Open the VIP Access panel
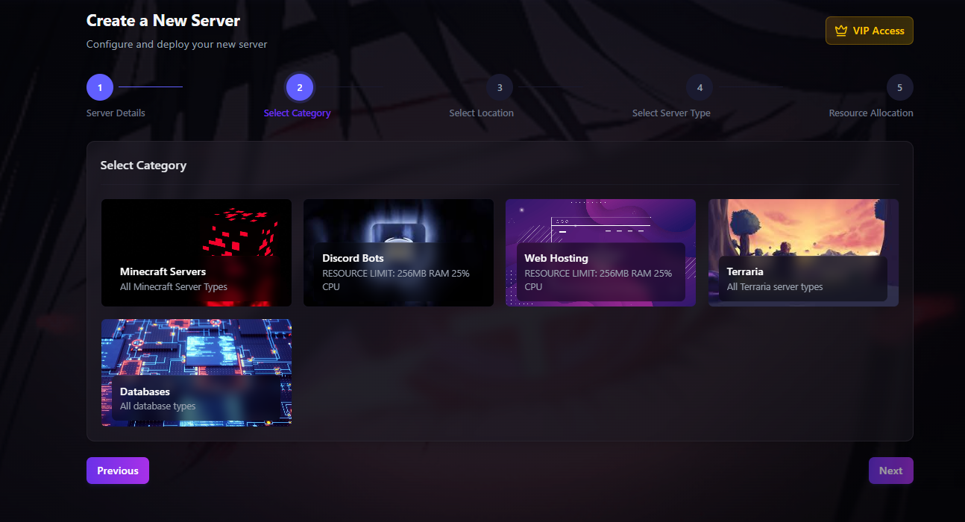 (x=870, y=31)
